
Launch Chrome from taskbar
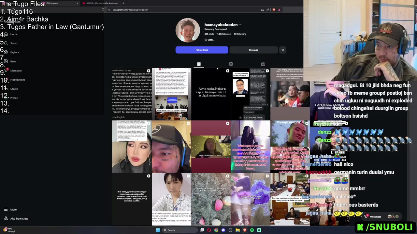(x=216, y=230)
